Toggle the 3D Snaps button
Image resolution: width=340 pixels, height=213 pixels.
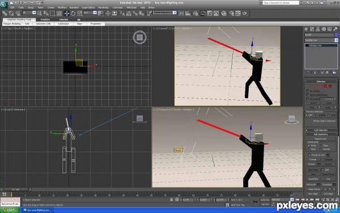[x=122, y=14]
